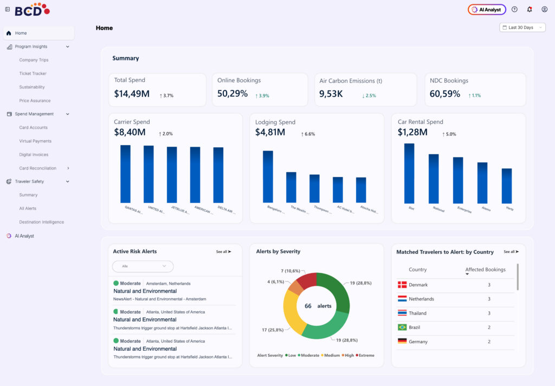Collapse sidebar using the panel toggle icon
This screenshot has width=555, height=386.
(8, 9)
